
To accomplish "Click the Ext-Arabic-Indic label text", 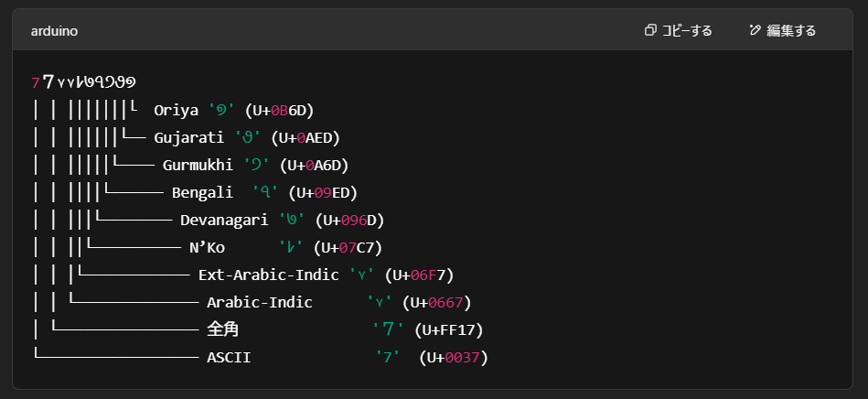I will tap(269, 275).
